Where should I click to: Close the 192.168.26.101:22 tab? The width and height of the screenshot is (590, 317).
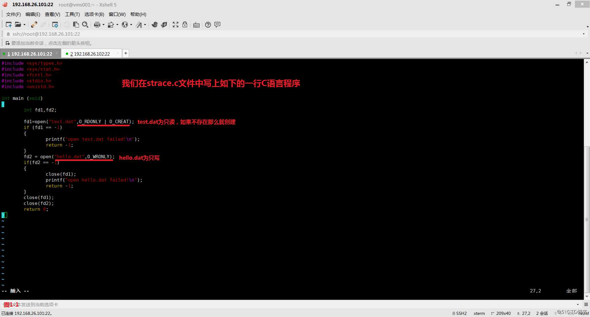tap(57, 53)
